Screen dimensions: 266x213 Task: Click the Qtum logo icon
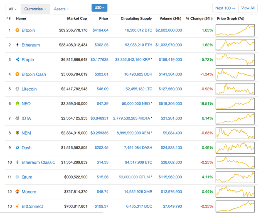click(17, 177)
